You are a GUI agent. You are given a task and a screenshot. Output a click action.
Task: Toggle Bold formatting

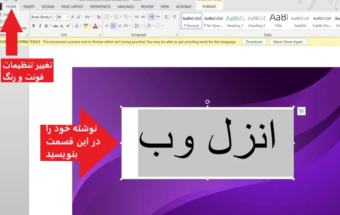coord(34,26)
